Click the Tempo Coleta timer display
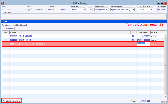The image size is (168, 104). click(x=145, y=25)
